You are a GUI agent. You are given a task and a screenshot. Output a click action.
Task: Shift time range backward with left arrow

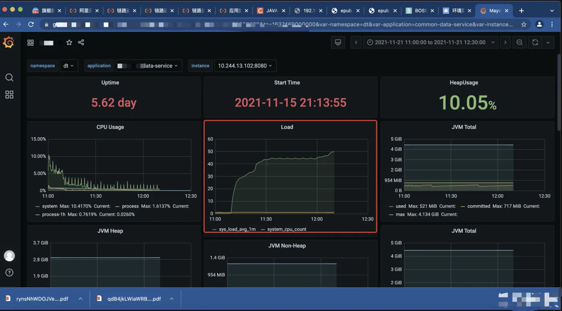tap(356, 42)
